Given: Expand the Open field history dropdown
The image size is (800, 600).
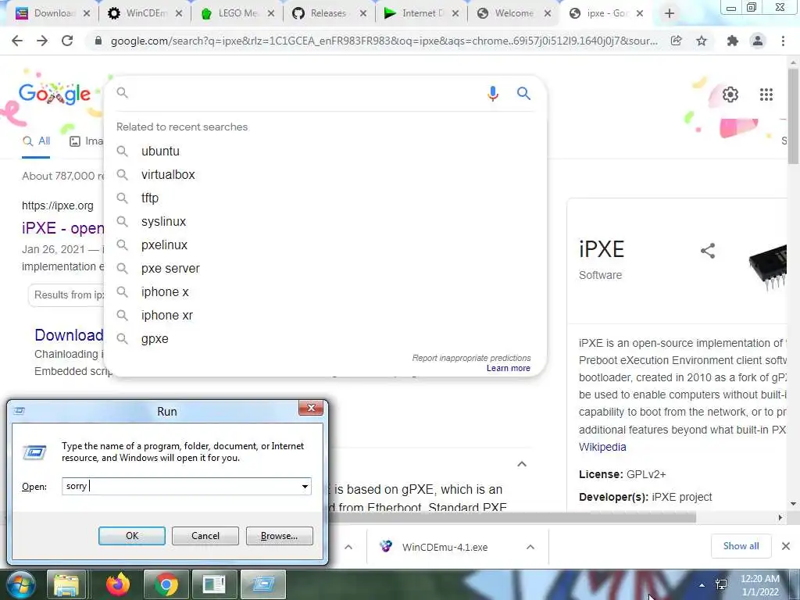Looking at the screenshot, I should pos(305,486).
